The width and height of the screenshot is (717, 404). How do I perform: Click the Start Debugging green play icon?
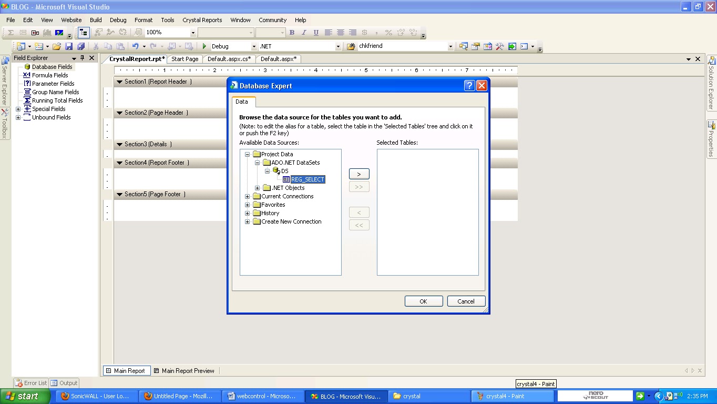[204, 46]
